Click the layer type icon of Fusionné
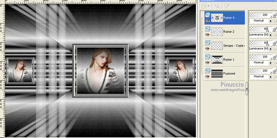This screenshot has height=138, width=277. point(208,71)
